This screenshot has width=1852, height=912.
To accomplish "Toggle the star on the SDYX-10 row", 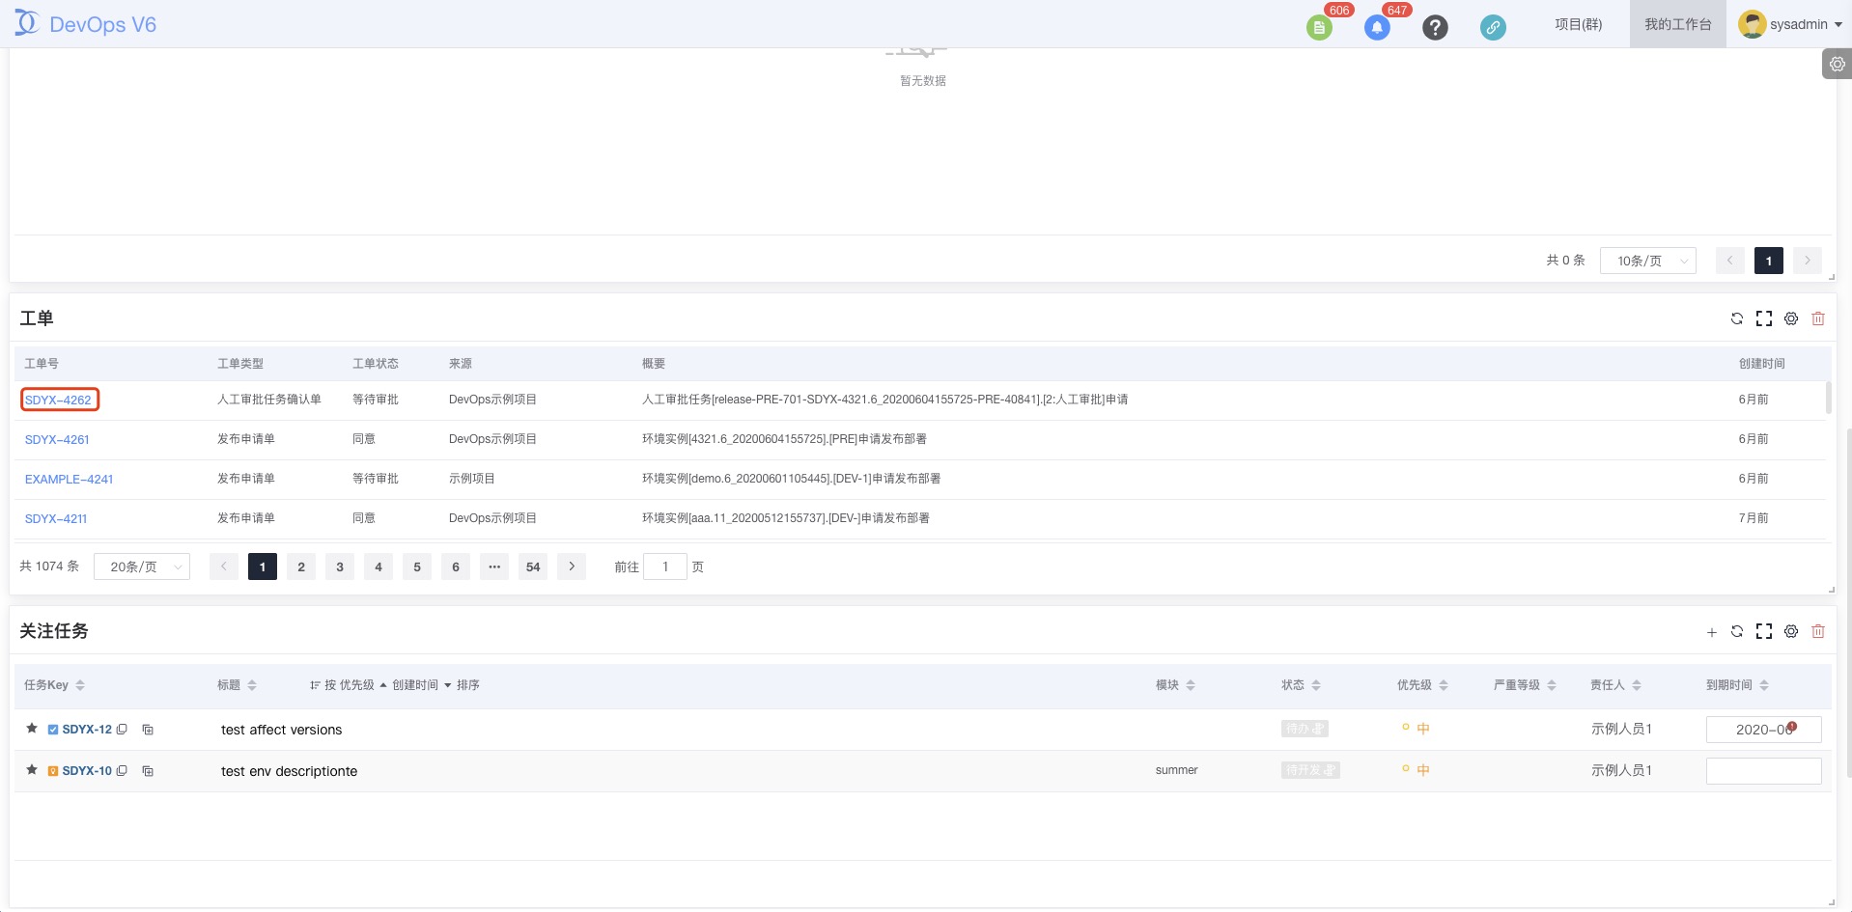I will 32,769.
